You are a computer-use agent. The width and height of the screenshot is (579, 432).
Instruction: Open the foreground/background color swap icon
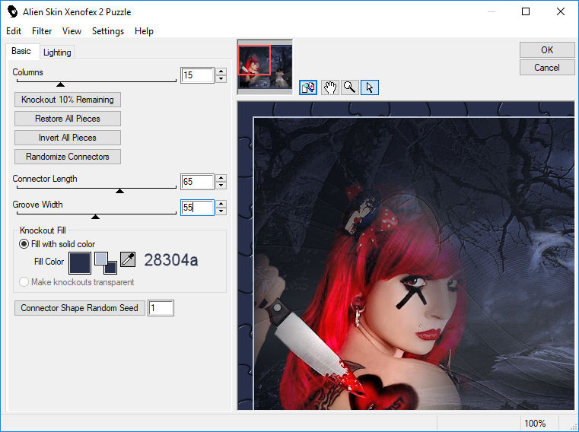point(106,262)
